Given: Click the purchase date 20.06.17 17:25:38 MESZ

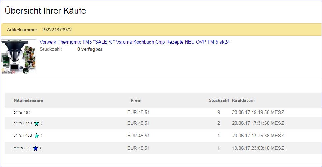Looking at the screenshot, I should click(258, 136).
